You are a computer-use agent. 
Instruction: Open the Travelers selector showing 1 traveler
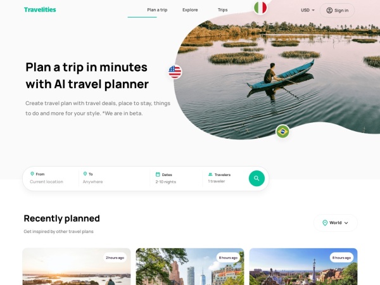tap(224, 178)
